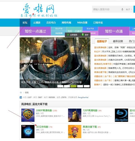
Task: Open the latest post under 1080P高清电影
Action: (x=50, y=116)
